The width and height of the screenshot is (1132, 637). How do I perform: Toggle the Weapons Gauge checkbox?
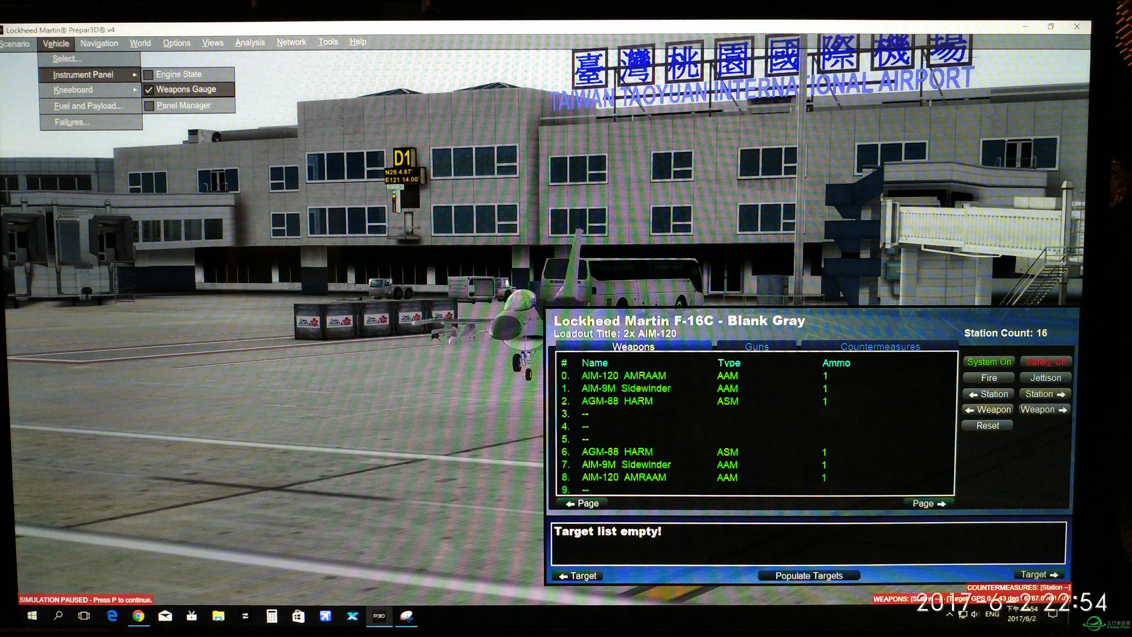tap(149, 89)
